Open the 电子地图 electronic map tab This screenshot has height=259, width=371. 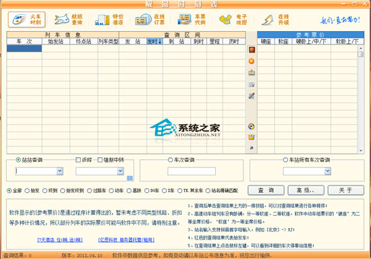(x=233, y=20)
